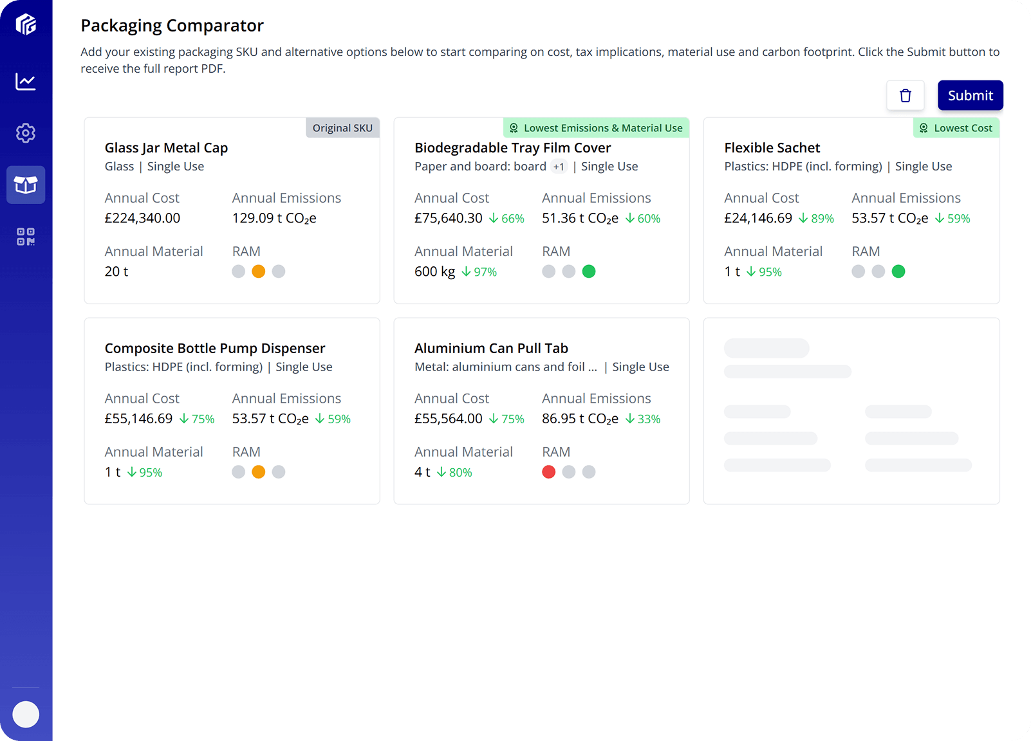1031x741 pixels.
Task: Select Composite Bottle Pump Dispenser title
Action: point(214,349)
